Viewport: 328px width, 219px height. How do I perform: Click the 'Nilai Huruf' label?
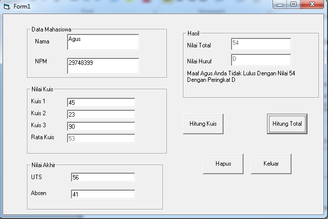[199, 61]
